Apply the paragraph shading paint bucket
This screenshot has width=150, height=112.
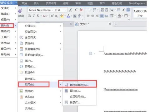tap(119, 16)
